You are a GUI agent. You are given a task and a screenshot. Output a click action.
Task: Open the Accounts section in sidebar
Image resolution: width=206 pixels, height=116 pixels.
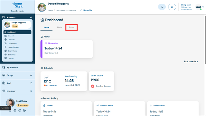(x=17, y=17)
